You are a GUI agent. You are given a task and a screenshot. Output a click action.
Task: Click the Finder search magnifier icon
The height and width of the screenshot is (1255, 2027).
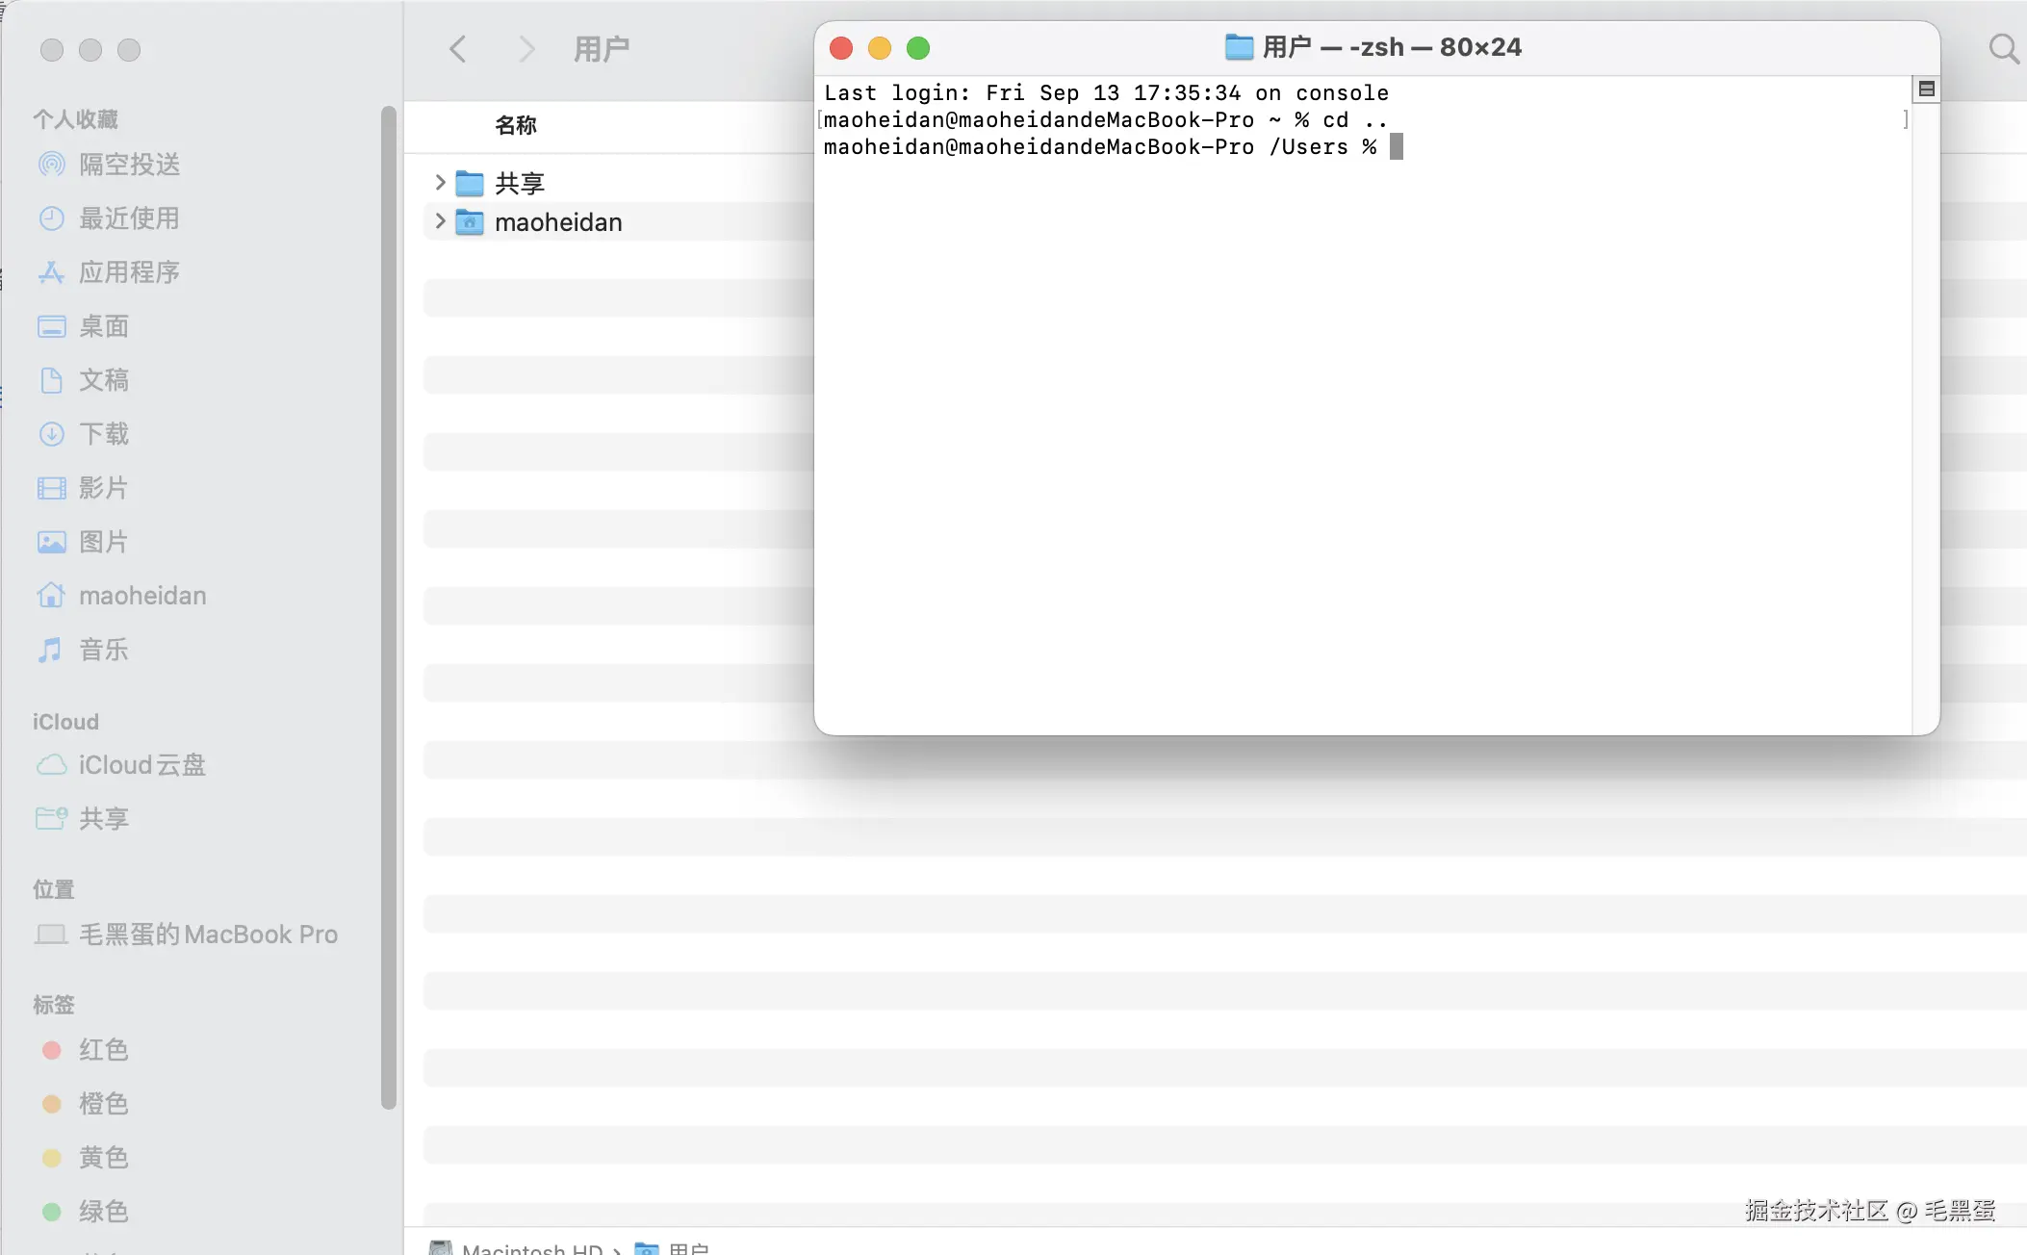pos(2003,48)
